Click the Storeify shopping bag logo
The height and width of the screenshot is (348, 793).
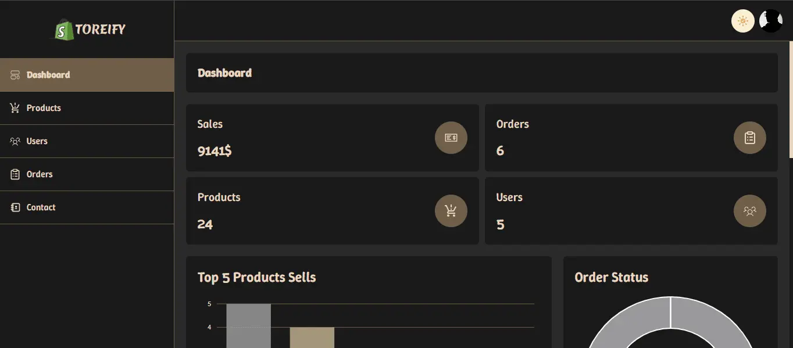(x=65, y=30)
